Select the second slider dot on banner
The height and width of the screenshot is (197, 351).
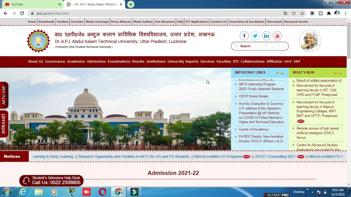(124, 146)
